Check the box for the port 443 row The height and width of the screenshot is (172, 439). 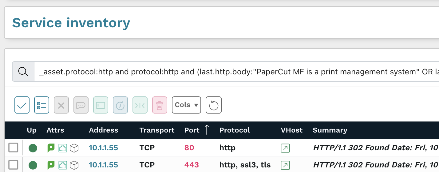(x=13, y=165)
